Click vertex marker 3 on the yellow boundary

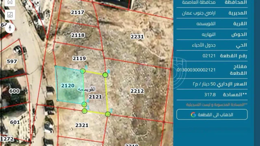pos(84,111)
